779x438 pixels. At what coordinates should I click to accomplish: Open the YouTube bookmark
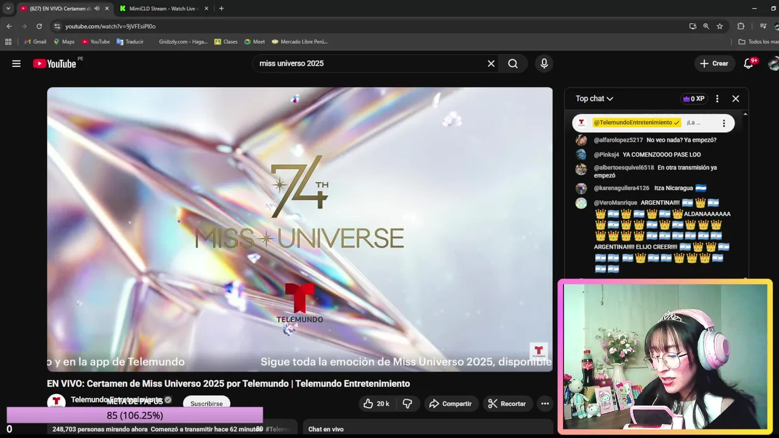tap(96, 42)
